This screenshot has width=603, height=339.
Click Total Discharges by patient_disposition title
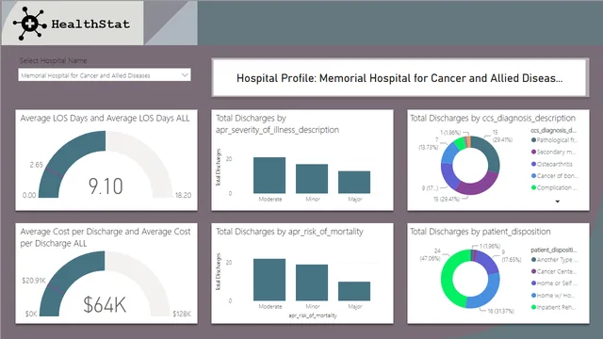click(480, 232)
